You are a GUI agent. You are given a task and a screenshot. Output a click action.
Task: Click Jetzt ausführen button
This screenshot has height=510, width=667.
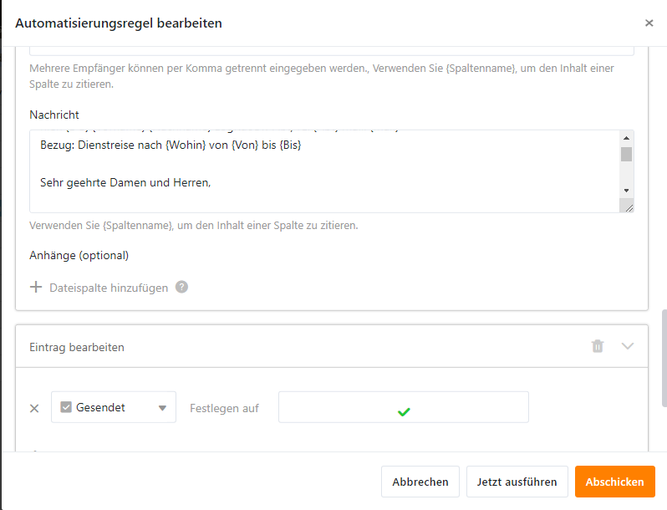tap(517, 482)
